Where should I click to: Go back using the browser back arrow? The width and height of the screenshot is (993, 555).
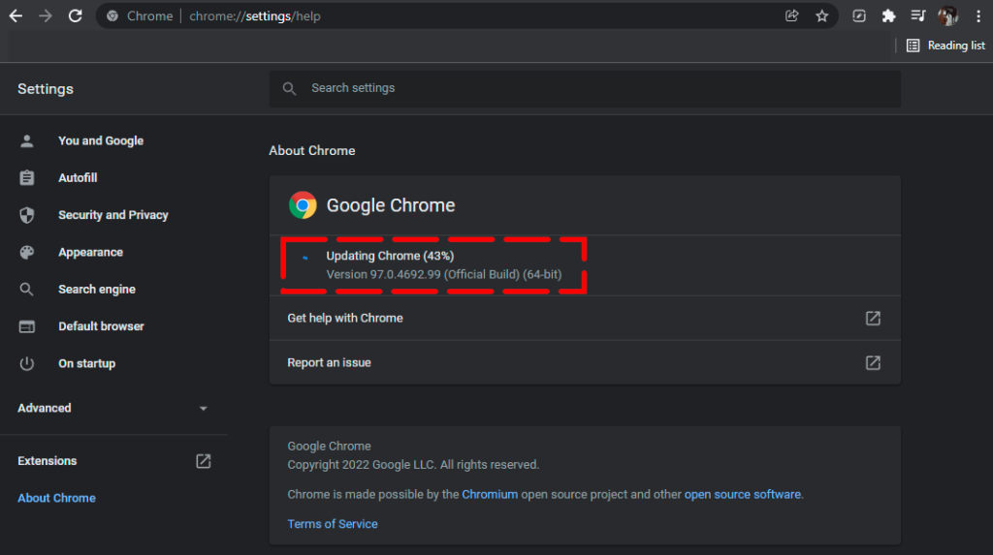coord(16,15)
